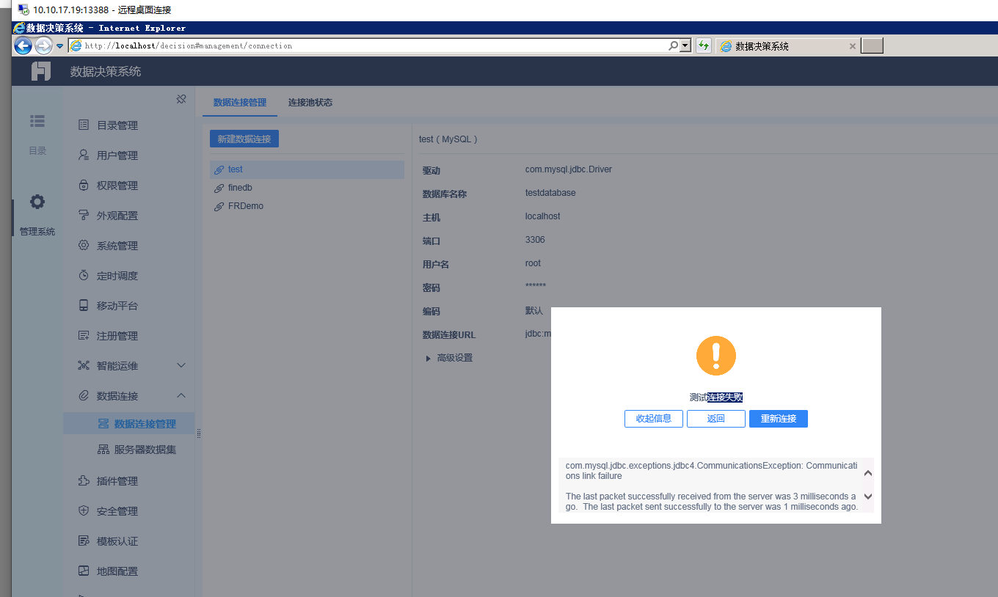Click the pin icon to unpin sidebar

tap(181, 99)
